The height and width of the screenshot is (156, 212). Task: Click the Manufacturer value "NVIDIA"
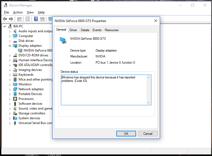click(100, 56)
